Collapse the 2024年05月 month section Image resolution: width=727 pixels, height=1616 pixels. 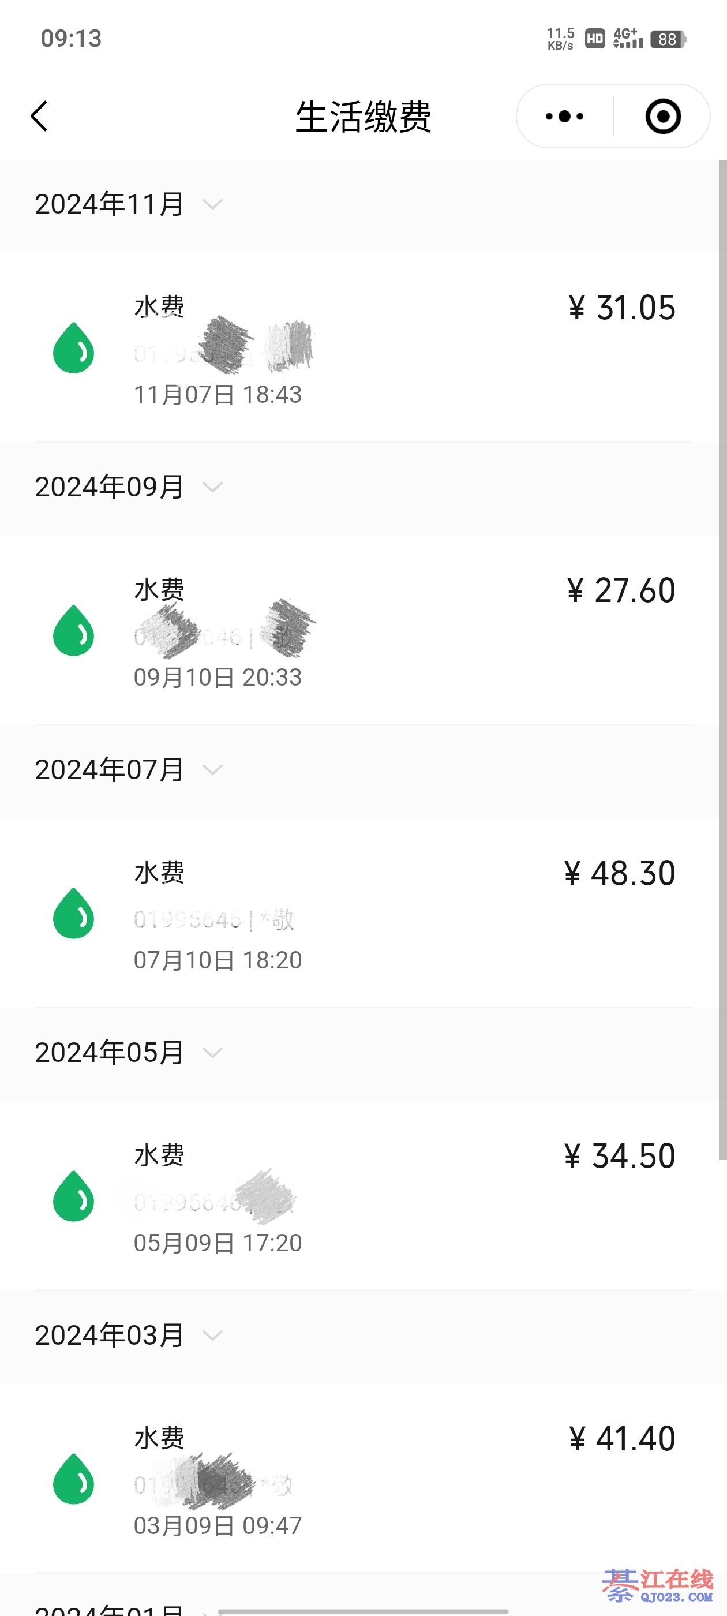coord(213,1053)
